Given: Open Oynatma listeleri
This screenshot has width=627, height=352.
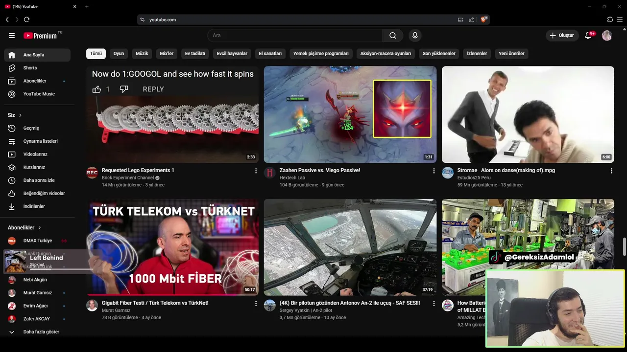Looking at the screenshot, I should click(37, 141).
